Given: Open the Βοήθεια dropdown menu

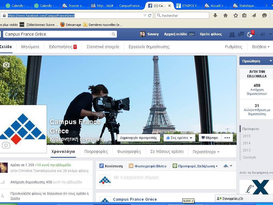Looking at the screenshot, I should (261, 47).
